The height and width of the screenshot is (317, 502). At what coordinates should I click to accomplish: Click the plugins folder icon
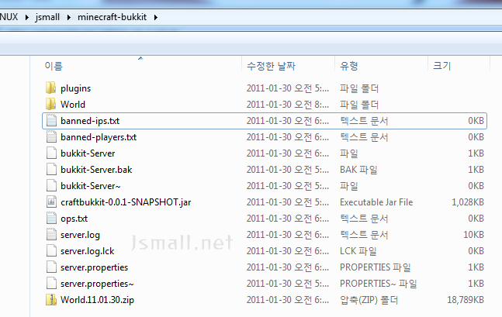51,88
